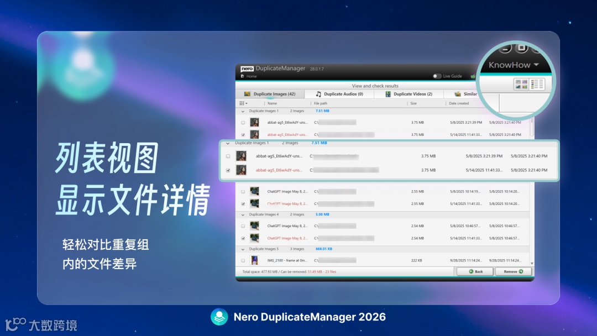Click the DuplicateManager title text
This screenshot has height=336, width=597.
click(281, 69)
